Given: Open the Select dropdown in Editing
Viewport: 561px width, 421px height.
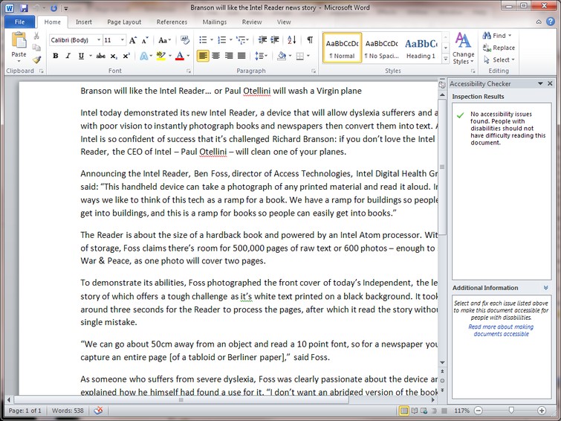Looking at the screenshot, I should pos(499,60).
